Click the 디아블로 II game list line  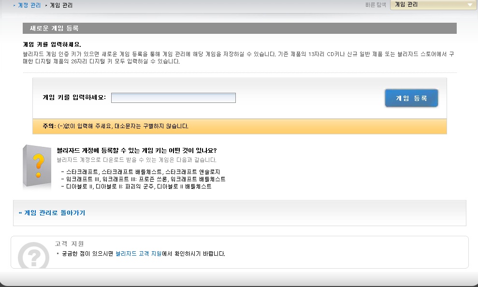(136, 187)
